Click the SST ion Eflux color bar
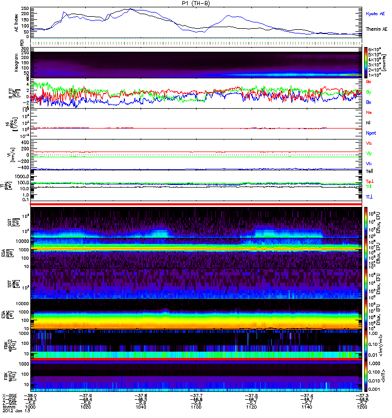392x418 pixels. pyautogui.click(x=366, y=223)
